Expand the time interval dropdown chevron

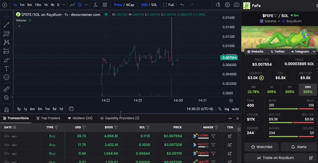tap(64, 5)
